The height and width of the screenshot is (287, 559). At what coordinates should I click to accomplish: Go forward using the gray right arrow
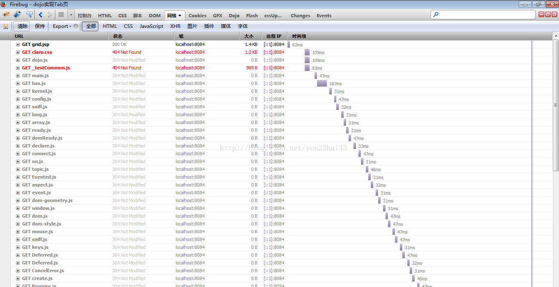click(50, 15)
